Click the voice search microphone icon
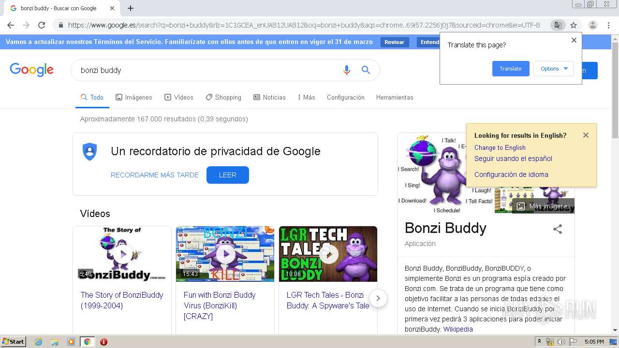The image size is (619, 348). point(346,70)
